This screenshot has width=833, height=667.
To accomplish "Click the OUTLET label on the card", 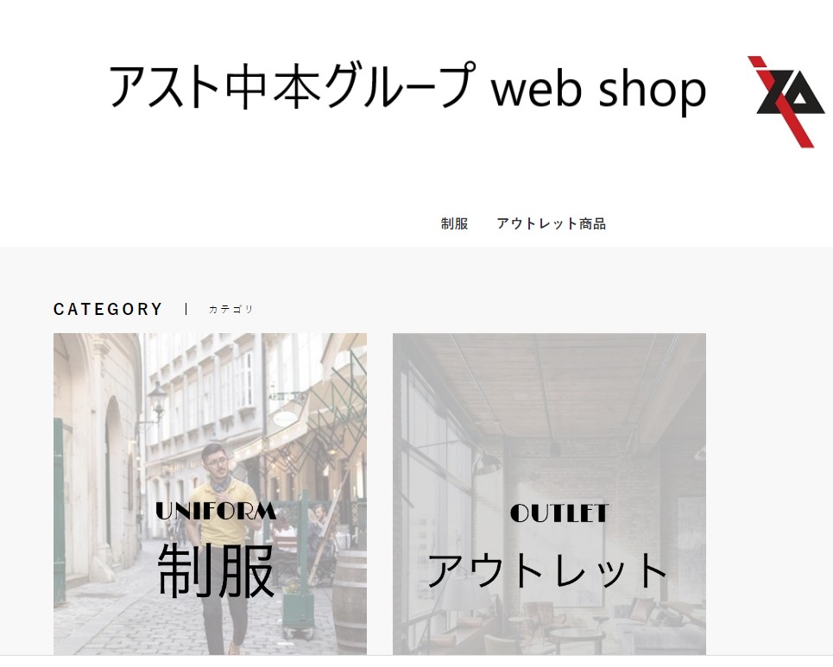I will click(558, 513).
